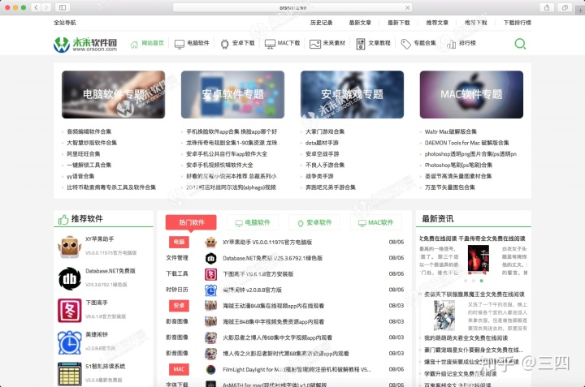Click the red 电脑 category tag

coord(179,242)
